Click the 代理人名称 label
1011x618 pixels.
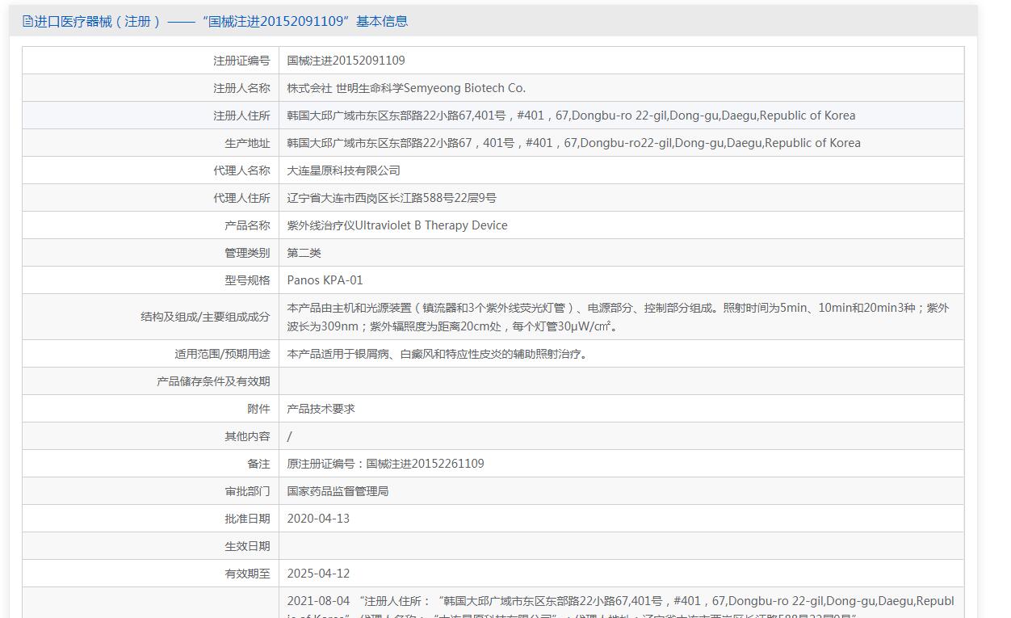point(241,170)
